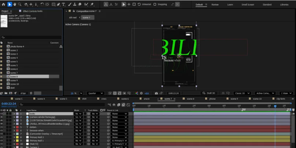
Task: Select the Pen tool
Action: click(x=59, y=4)
